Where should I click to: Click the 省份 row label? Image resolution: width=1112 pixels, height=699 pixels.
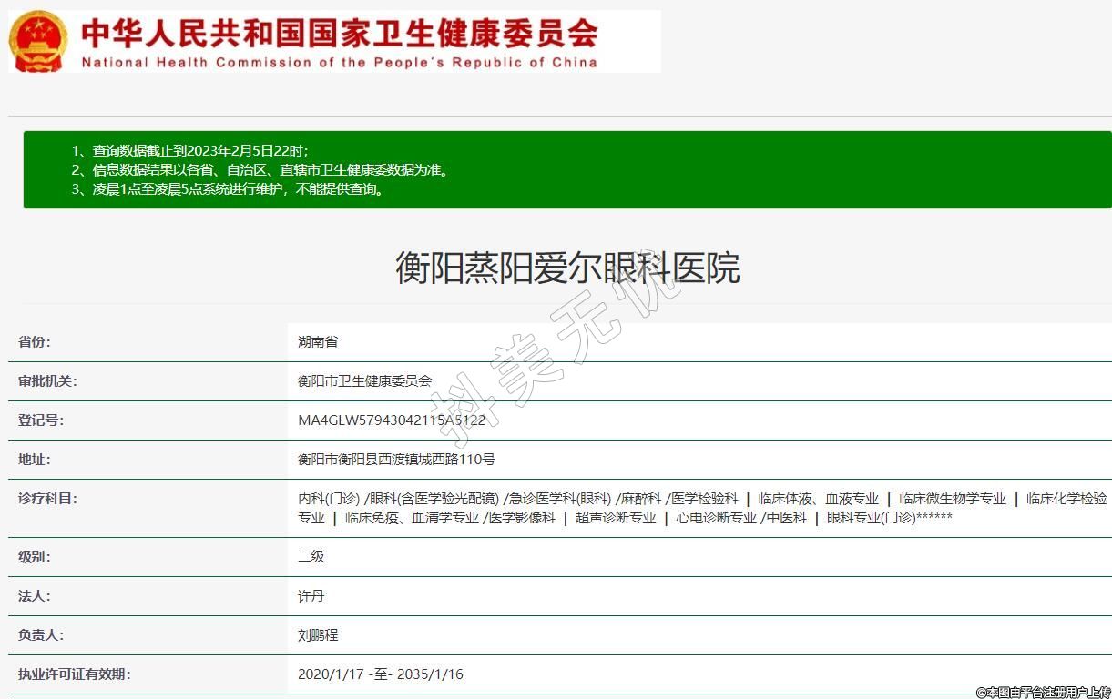35,342
